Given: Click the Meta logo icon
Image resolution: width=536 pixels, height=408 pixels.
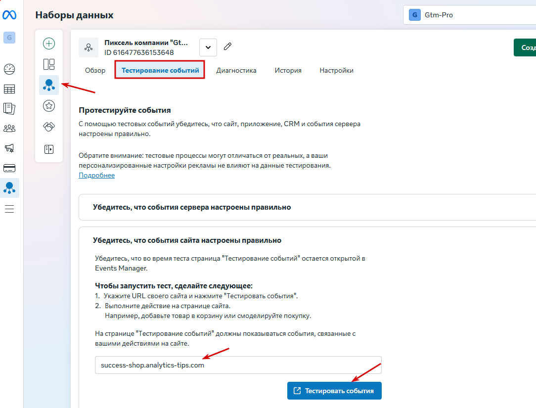Looking at the screenshot, I should point(9,15).
